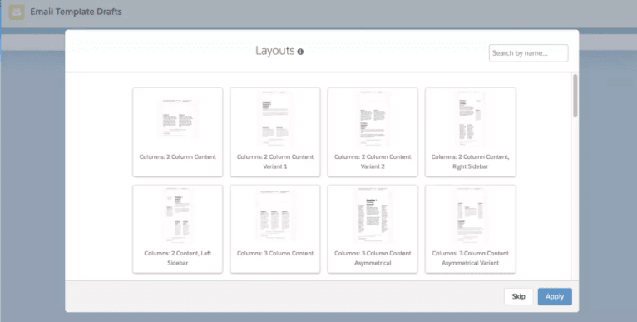Click '2 Content, Left Sidebar' caption text

point(177,258)
